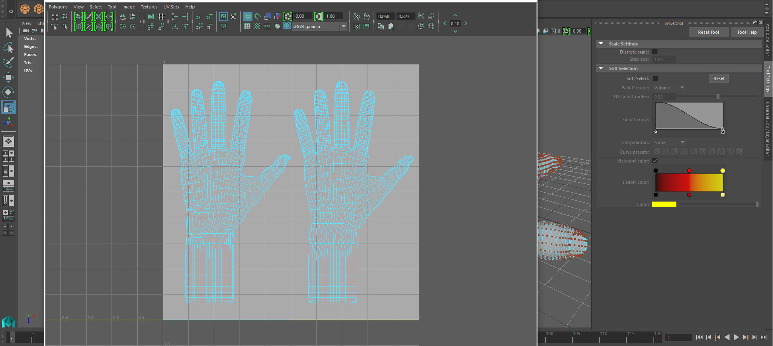The width and height of the screenshot is (773, 346).
Task: Click the RGB channels display icon
Action: pos(267,27)
